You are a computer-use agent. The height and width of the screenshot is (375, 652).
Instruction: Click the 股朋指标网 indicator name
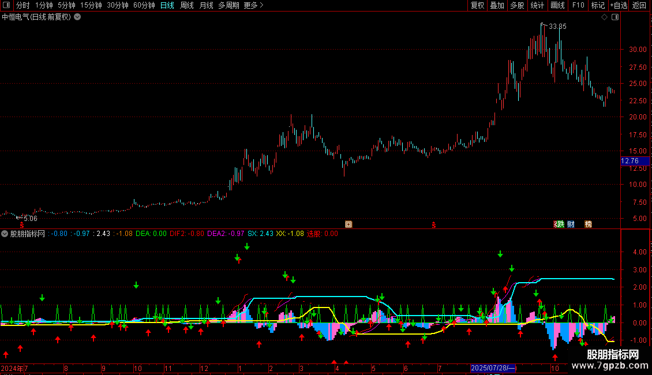coord(28,234)
